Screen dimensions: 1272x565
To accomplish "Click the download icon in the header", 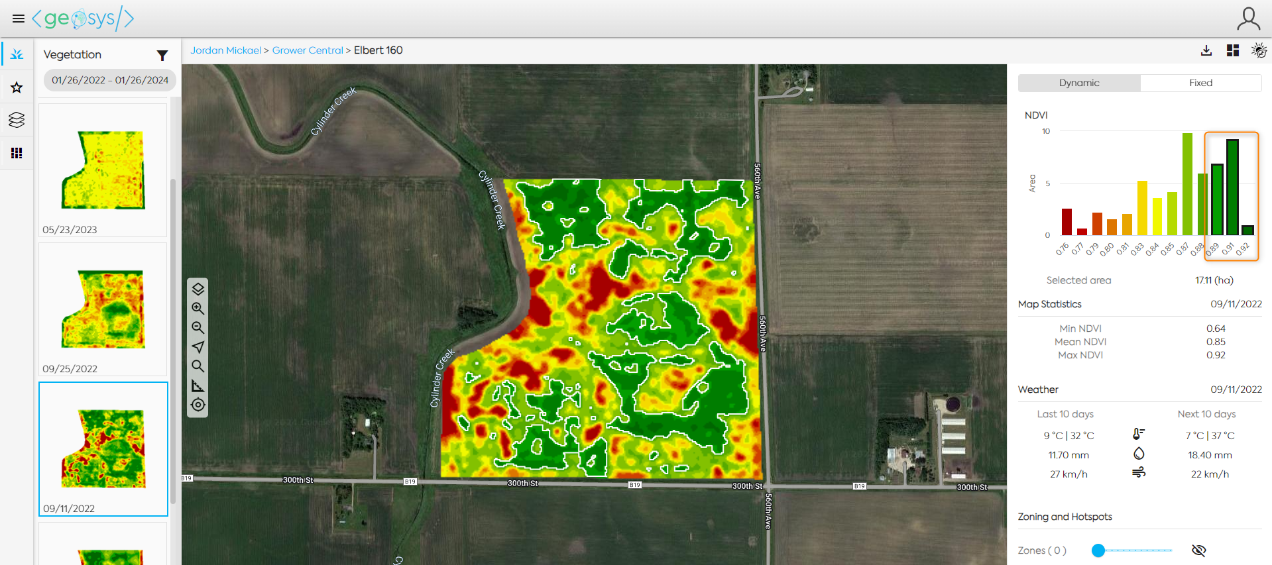I will pos(1206,50).
